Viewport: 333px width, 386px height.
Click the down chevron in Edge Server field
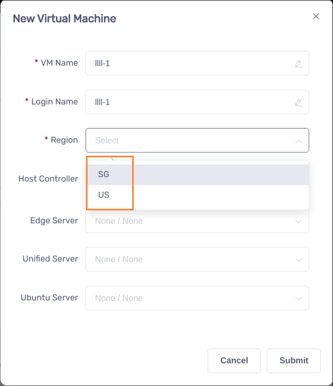click(298, 221)
